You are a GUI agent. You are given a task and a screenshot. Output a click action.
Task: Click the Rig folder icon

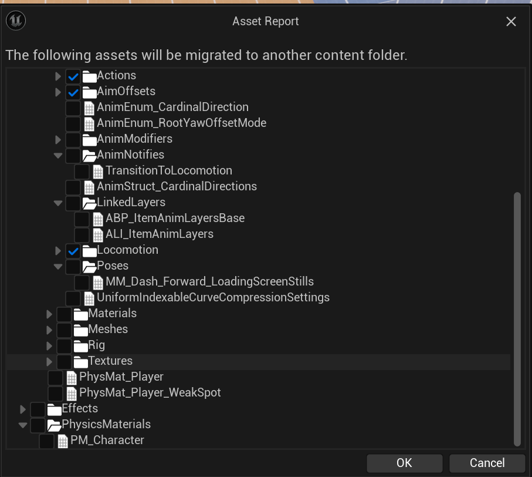[81, 346]
